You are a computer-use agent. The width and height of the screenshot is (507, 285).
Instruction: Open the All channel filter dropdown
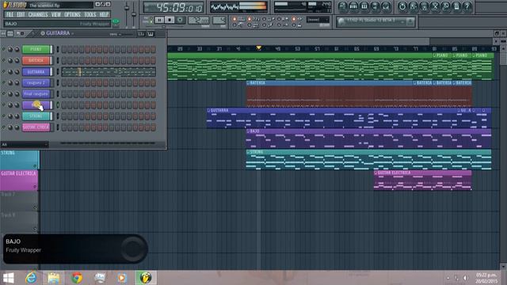25,144
